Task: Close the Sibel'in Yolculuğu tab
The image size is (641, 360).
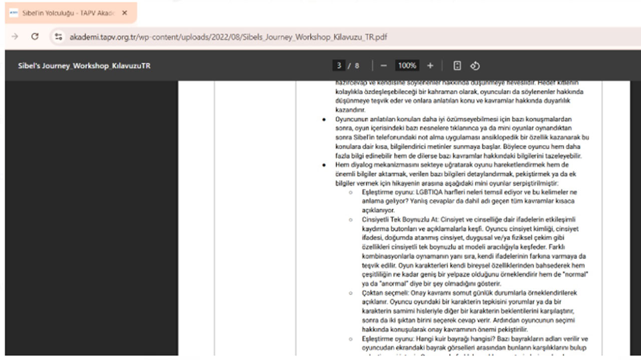Action: pos(125,13)
